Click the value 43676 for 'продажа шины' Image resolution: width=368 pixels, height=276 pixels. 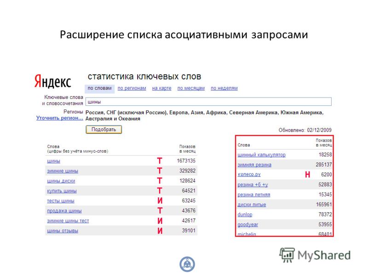pos(189,211)
